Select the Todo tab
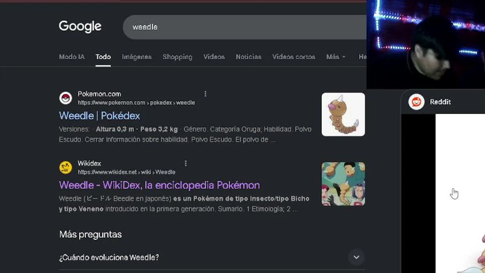This screenshot has height=273, width=485. point(103,57)
